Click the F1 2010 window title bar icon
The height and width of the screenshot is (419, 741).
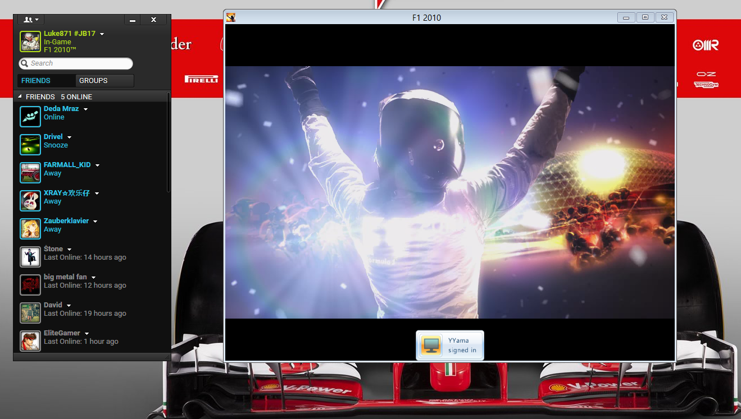[x=230, y=17]
